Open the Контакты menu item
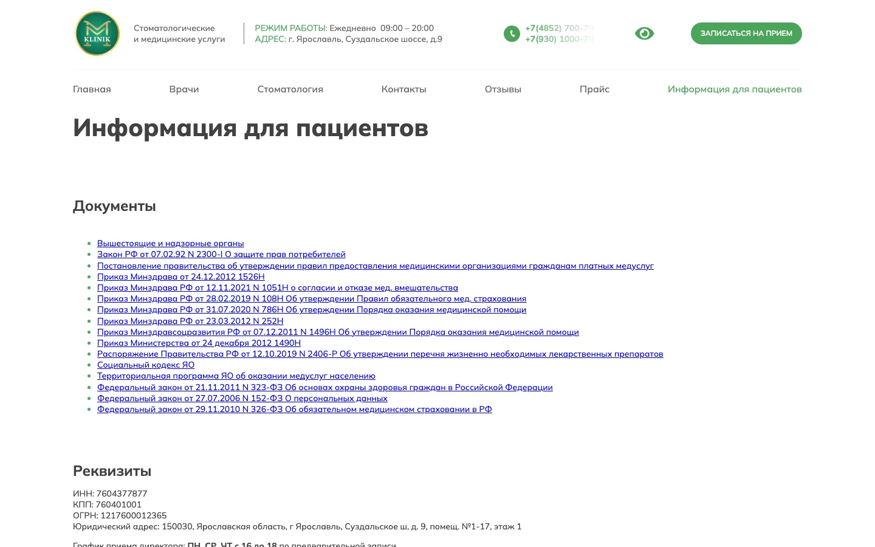The image size is (875, 547). point(404,89)
